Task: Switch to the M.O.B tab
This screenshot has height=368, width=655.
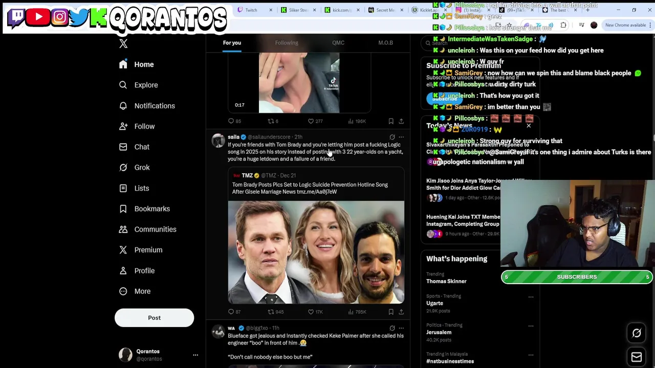Action: point(386,43)
